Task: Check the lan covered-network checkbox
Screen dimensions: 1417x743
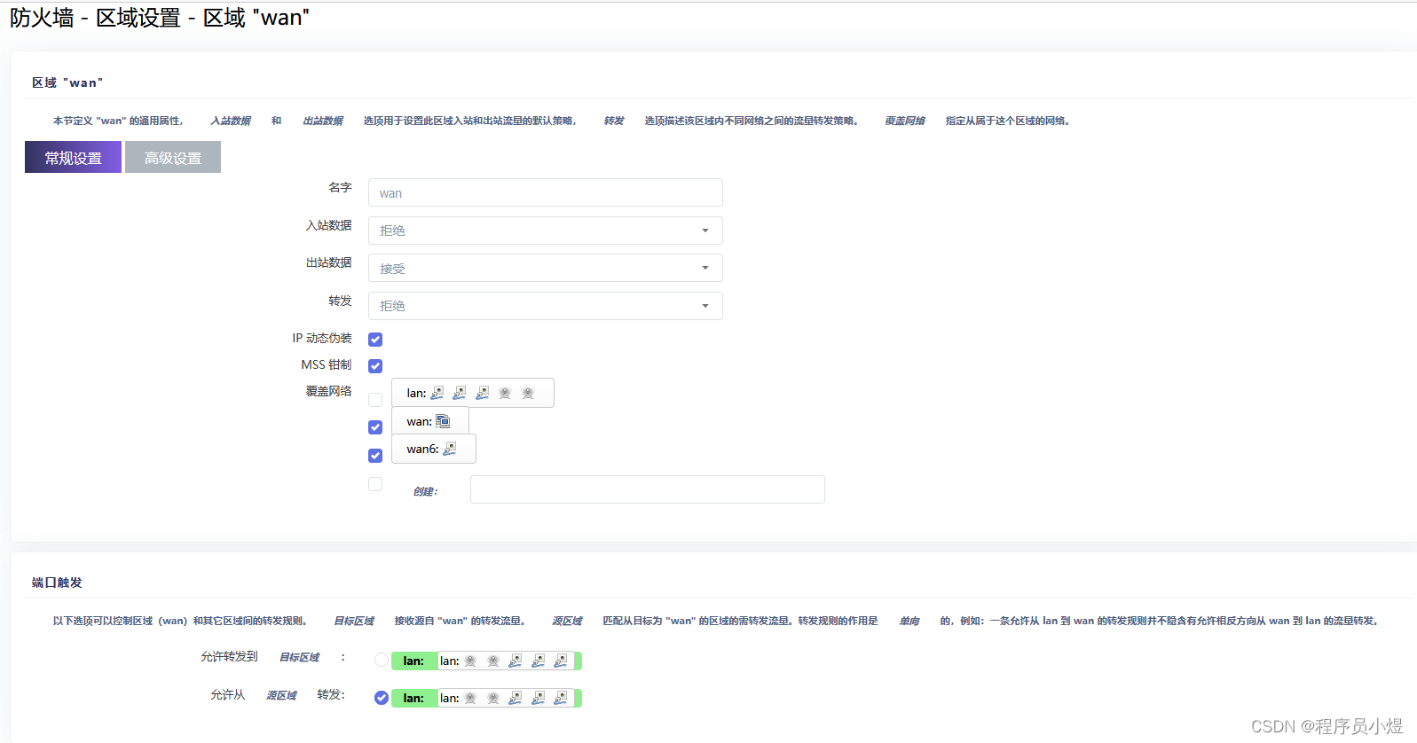Action: tap(375, 400)
